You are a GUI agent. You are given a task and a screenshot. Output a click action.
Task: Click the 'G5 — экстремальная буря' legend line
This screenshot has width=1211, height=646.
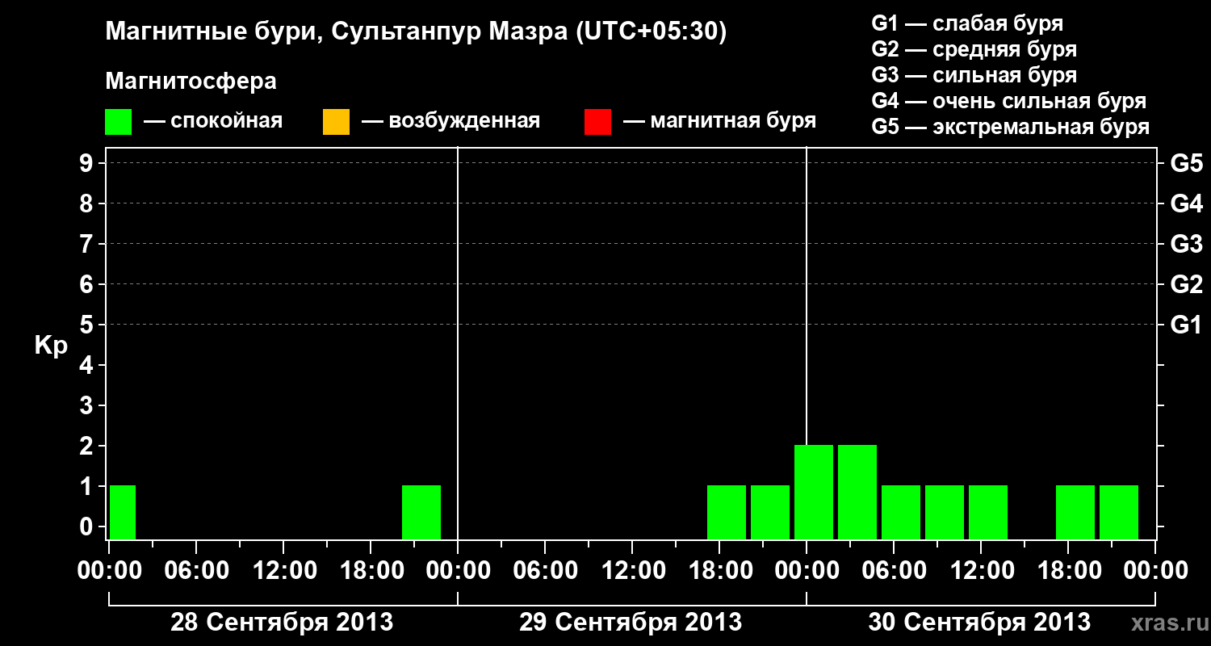1011,128
